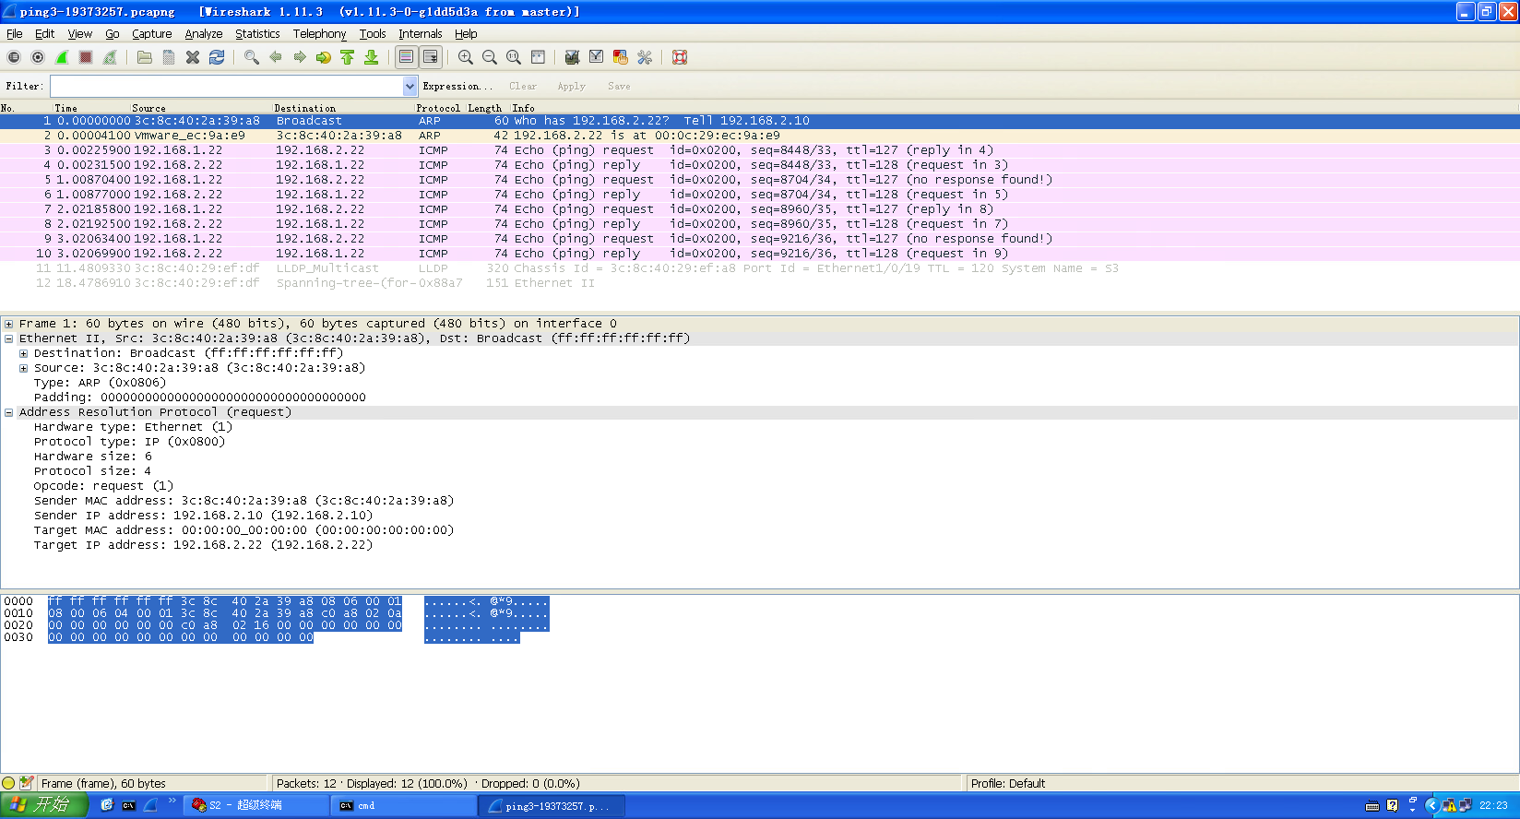Expand the Source: 3c:8c:40:2a:39:a8 node

click(x=23, y=368)
